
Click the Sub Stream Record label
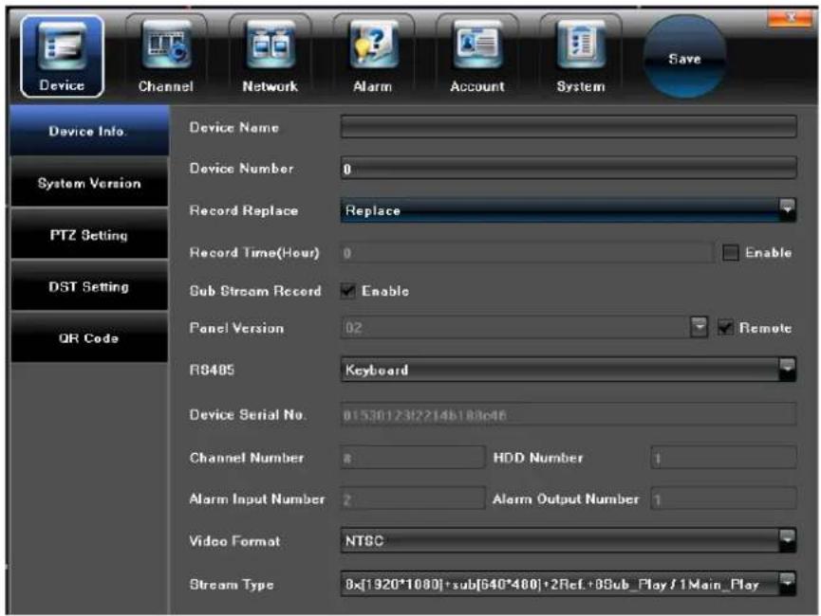[255, 291]
